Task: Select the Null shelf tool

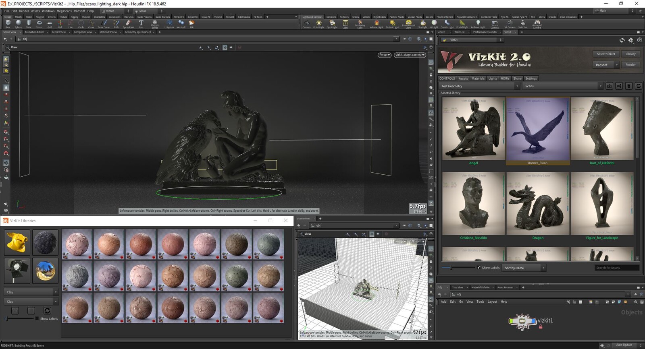Action: 60,24
